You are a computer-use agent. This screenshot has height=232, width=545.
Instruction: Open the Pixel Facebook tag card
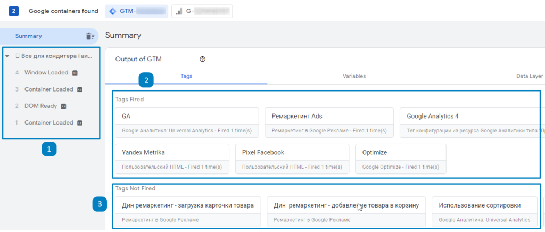[292, 159]
